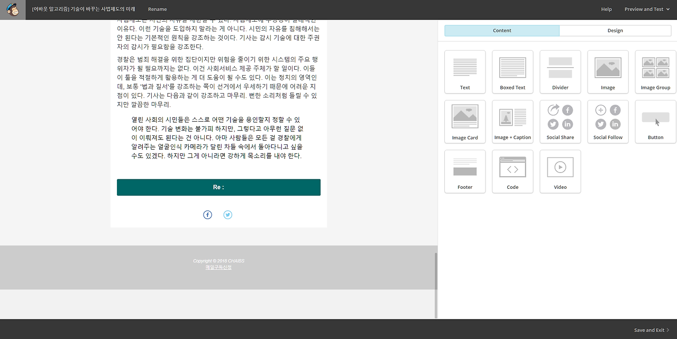Image resolution: width=677 pixels, height=339 pixels.
Task: Select the Text content block
Action: [x=465, y=71]
